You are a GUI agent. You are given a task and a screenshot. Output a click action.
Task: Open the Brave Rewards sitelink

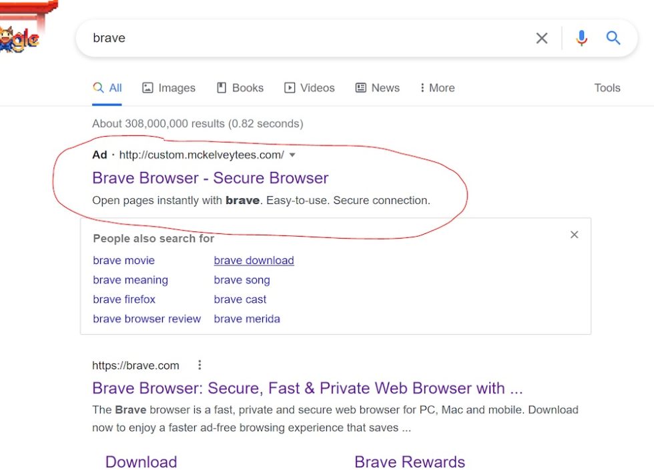point(409,461)
